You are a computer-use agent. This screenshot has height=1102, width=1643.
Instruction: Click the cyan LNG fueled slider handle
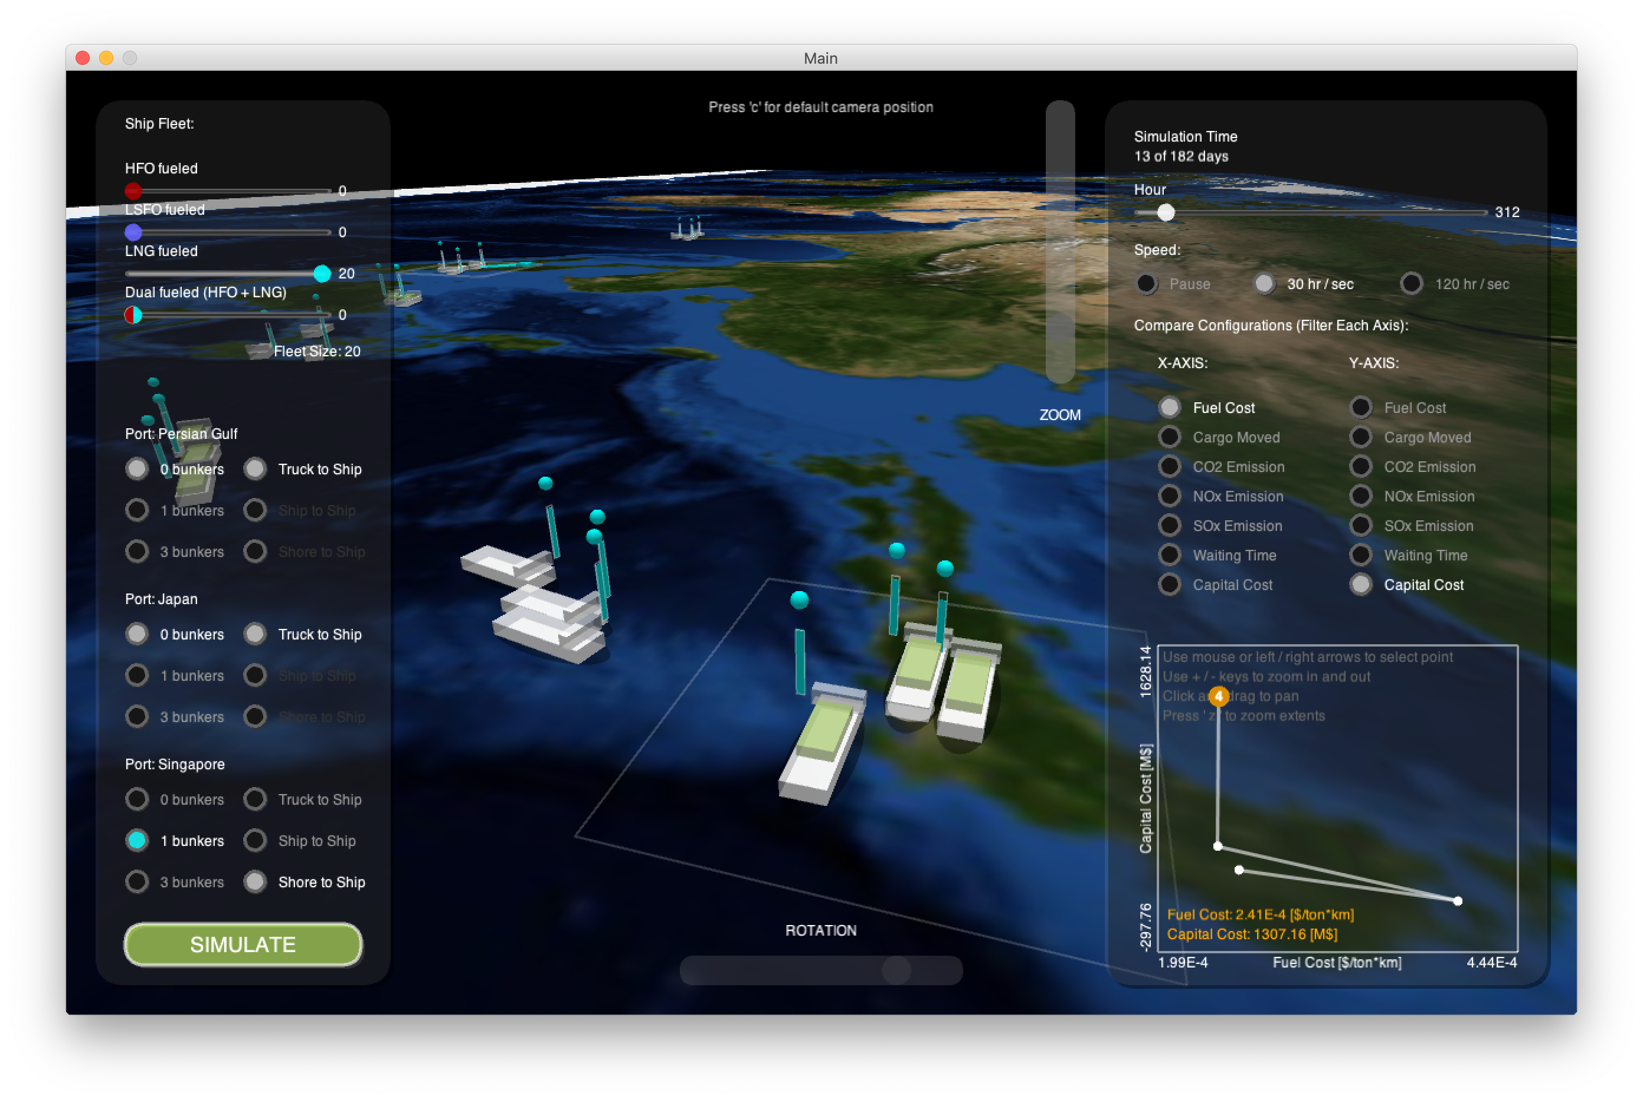322,273
